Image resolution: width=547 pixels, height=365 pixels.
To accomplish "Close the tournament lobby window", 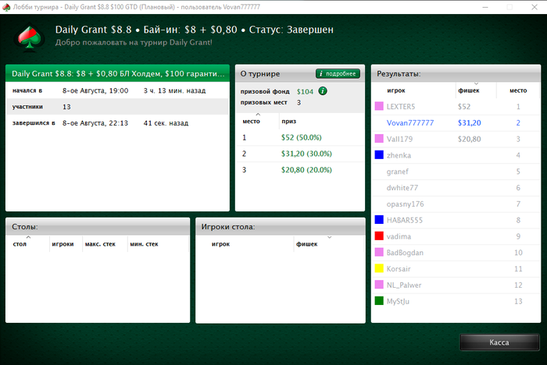I will click(x=534, y=7).
